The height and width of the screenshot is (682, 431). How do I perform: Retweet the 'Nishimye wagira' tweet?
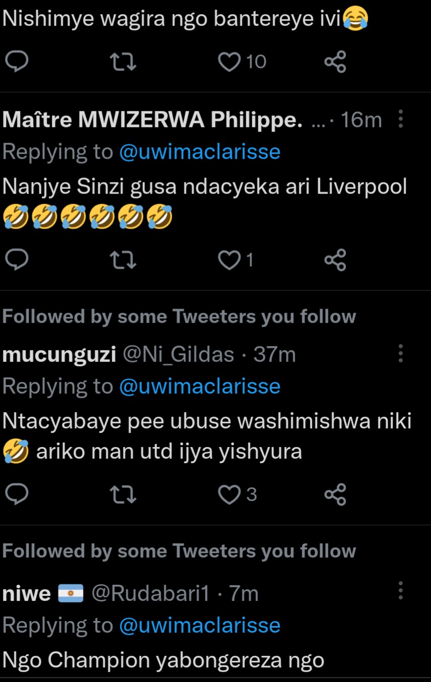[x=123, y=62]
